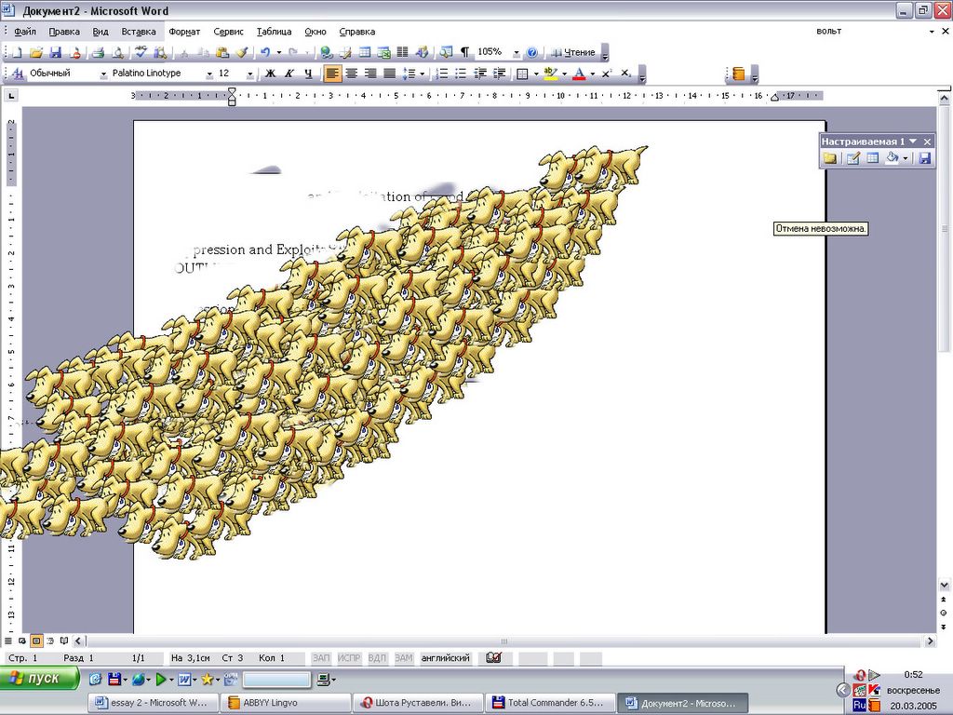
Task: Open the Правка menu
Action: point(64,32)
